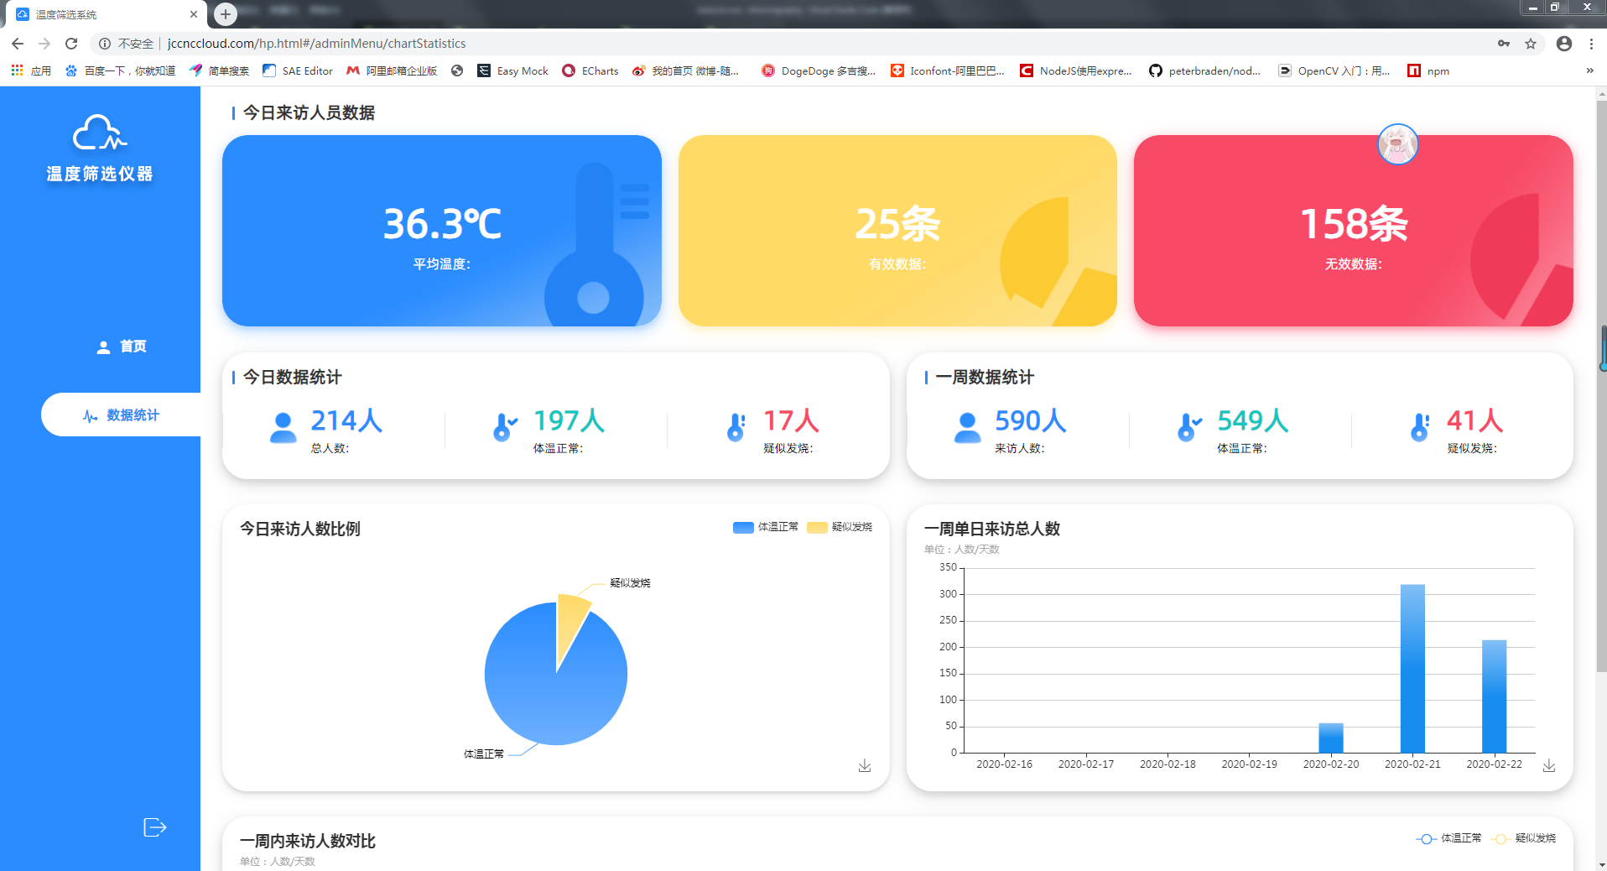Open Chrome three-dot menu
Viewport: 1607px width, 871px height.
pos(1591,44)
